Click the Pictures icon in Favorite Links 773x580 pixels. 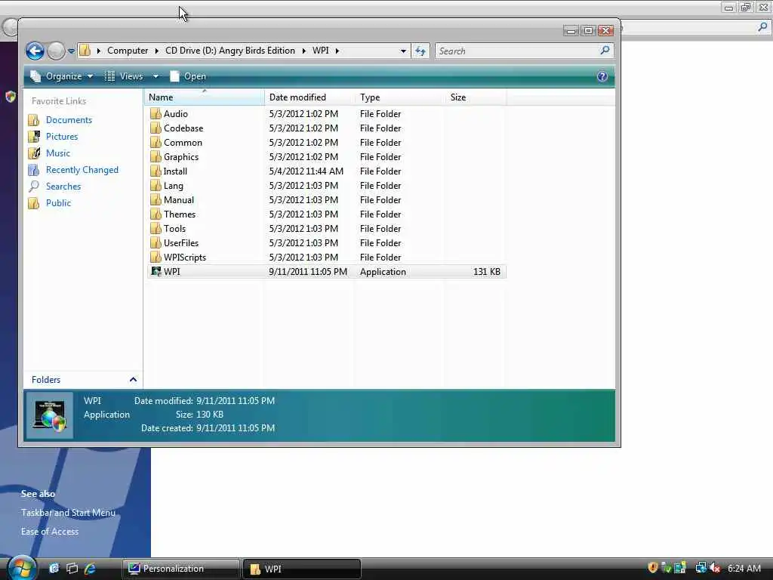pos(33,137)
